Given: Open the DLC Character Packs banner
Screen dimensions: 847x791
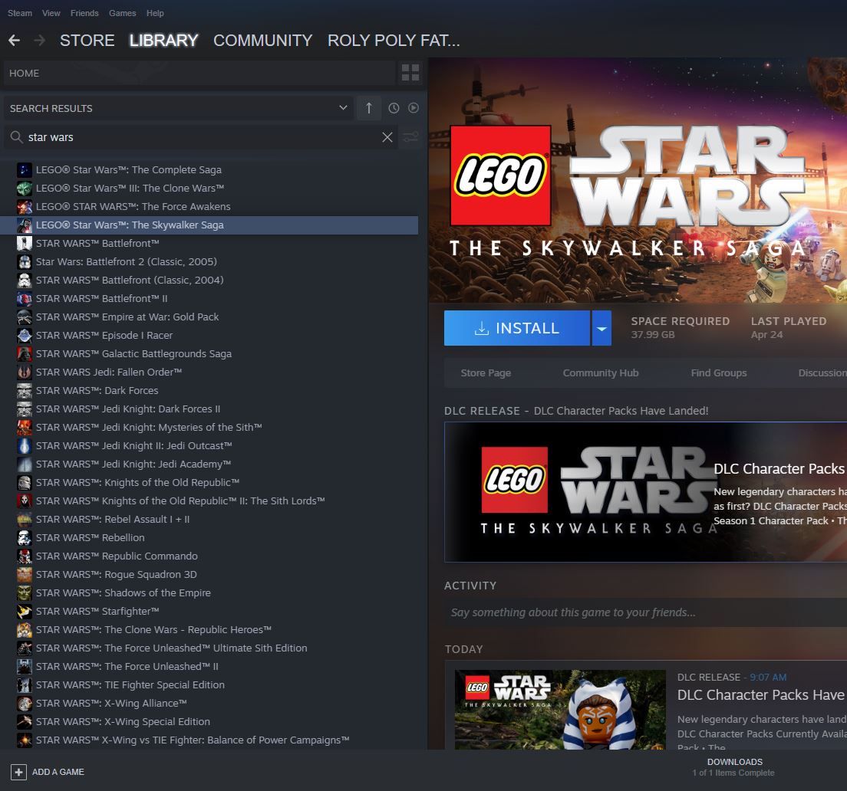Looking at the screenshot, I should tap(645, 492).
